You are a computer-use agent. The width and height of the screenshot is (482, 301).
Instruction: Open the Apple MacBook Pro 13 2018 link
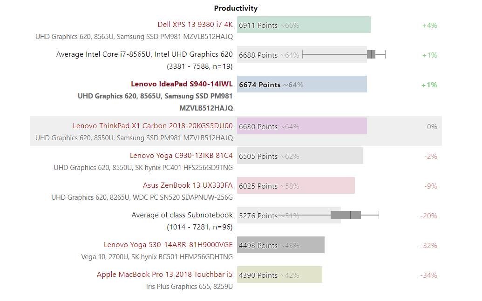pyautogui.click(x=164, y=275)
